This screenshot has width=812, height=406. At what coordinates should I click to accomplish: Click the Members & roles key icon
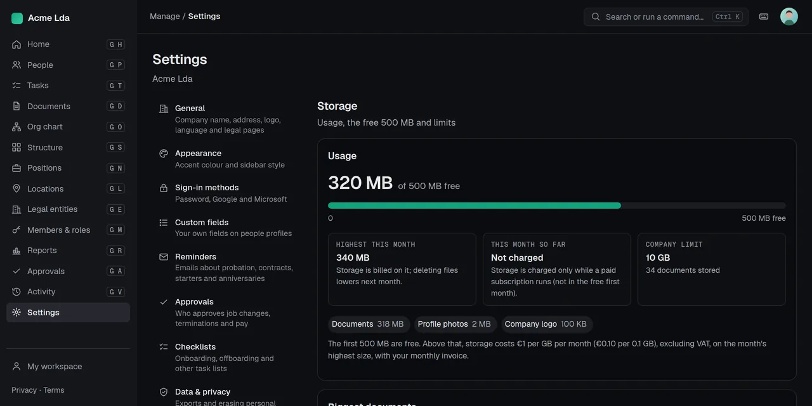point(16,230)
